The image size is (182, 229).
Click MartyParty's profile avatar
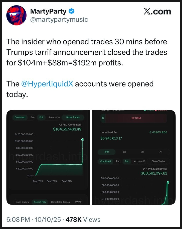(x=16, y=15)
